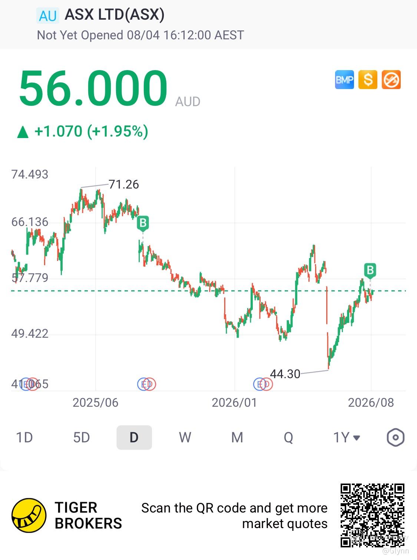Click the orange dollar sign icon
417x560 pixels.
pos(368,80)
